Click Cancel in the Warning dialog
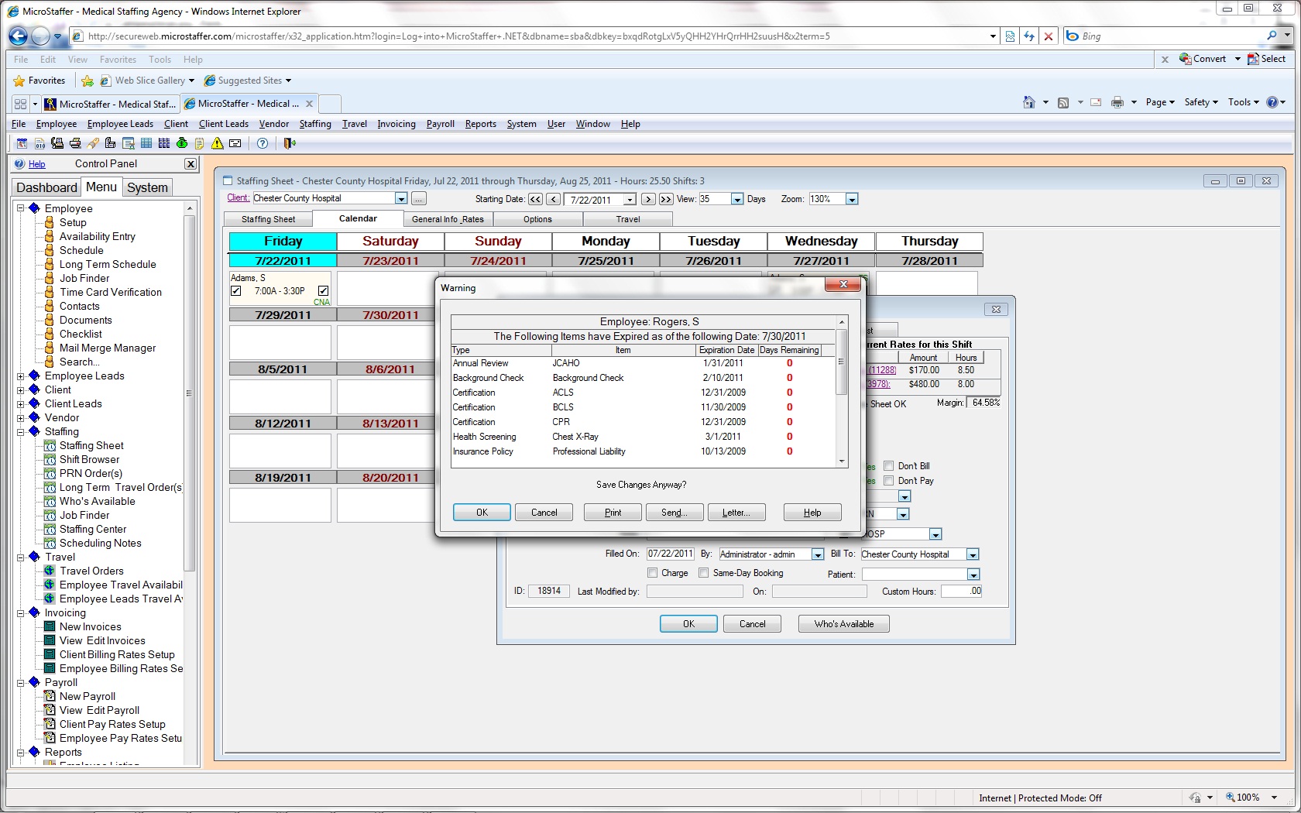 coord(544,513)
